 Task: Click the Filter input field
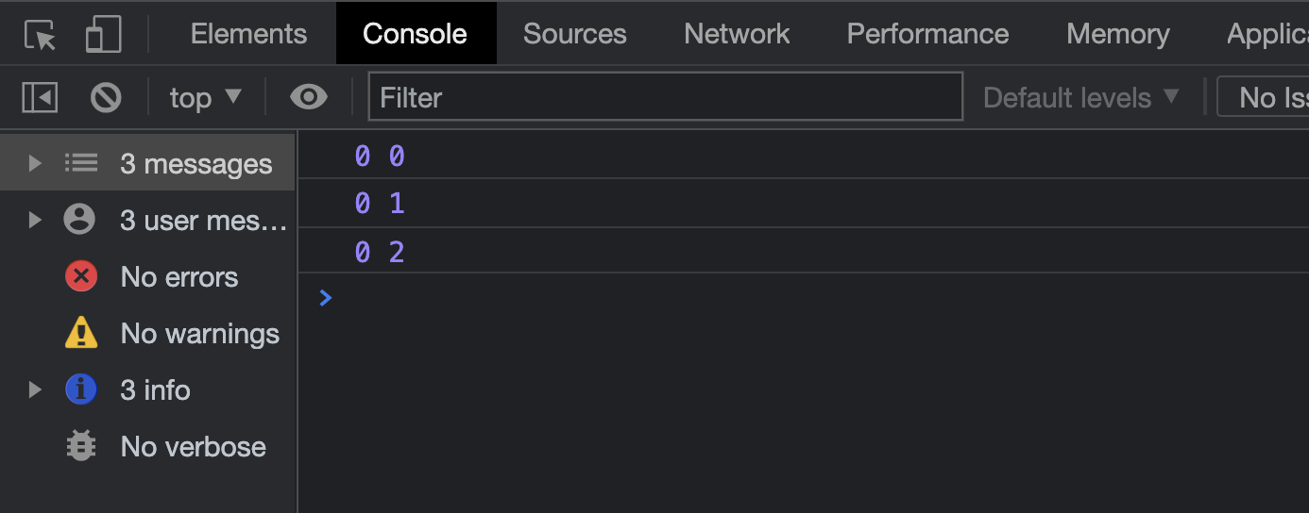(665, 97)
